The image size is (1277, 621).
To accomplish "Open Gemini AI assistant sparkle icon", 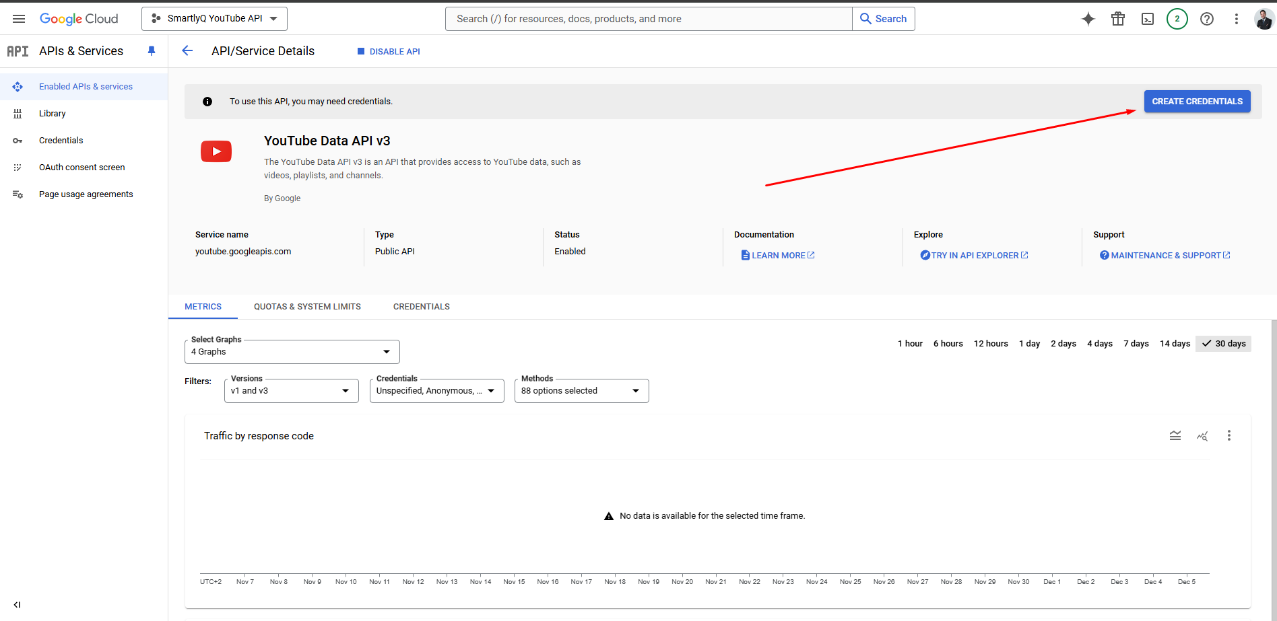I will click(x=1088, y=19).
